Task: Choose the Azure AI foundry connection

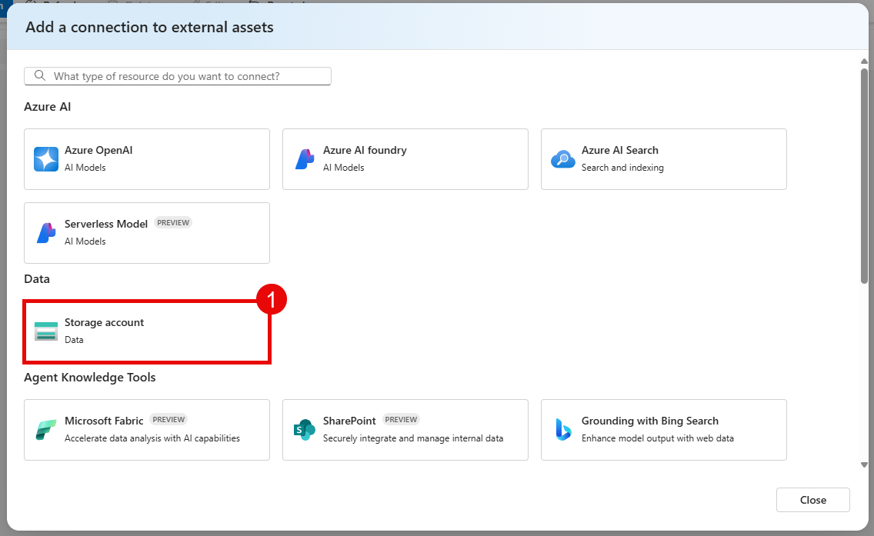Action: (x=405, y=158)
